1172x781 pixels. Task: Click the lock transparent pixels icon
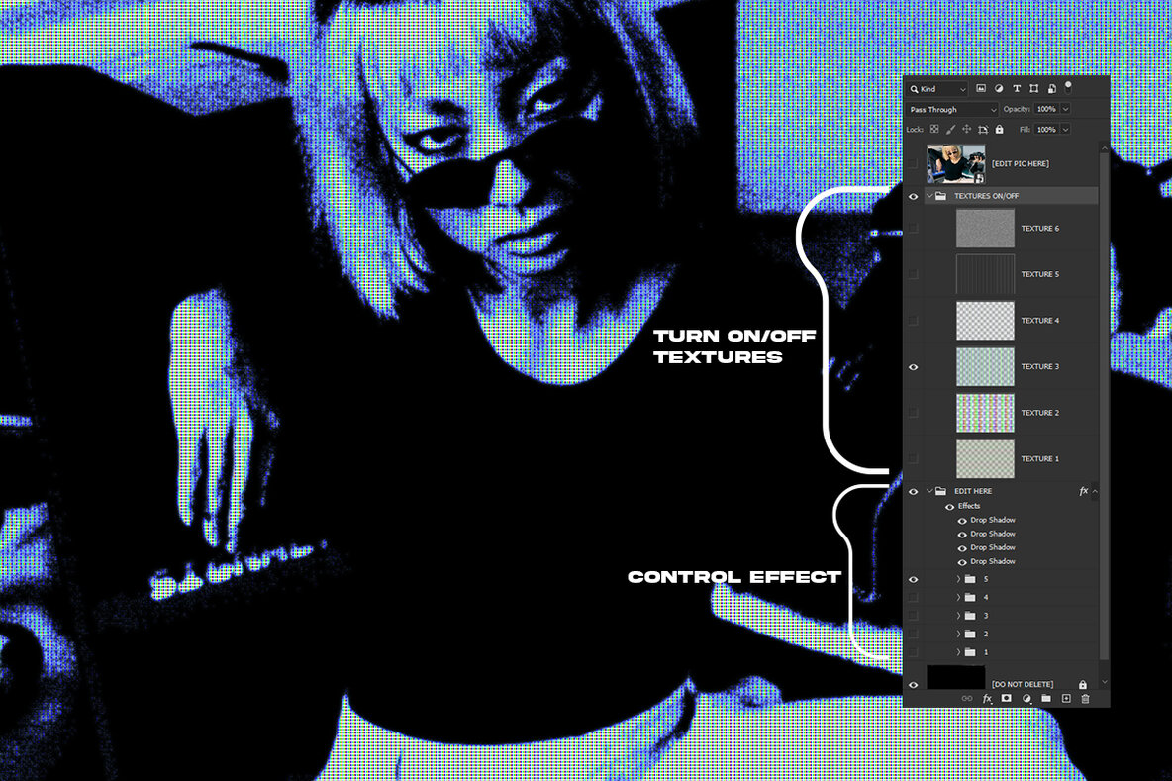(934, 129)
